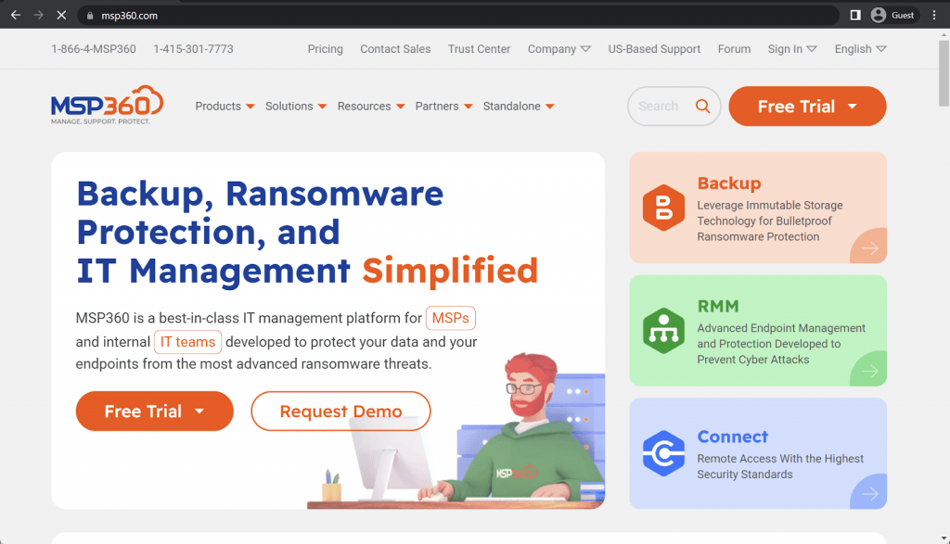Open the Resources menu

370,106
